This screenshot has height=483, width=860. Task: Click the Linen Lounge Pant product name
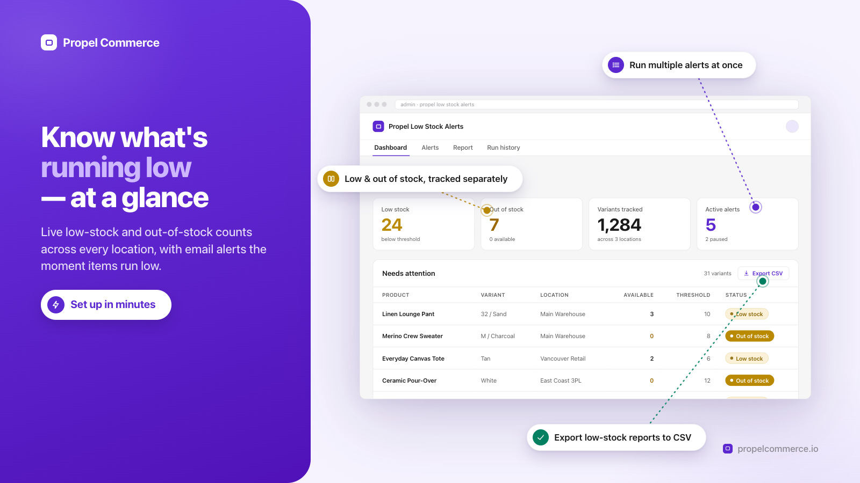tap(408, 314)
